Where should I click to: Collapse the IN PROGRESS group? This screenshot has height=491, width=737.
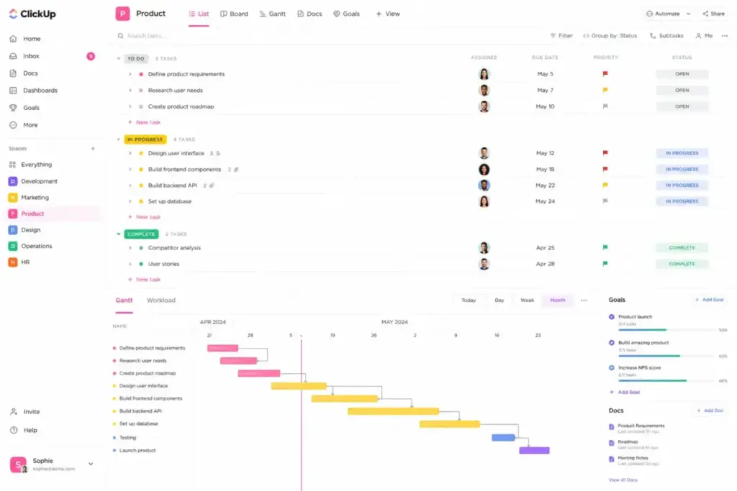(119, 139)
